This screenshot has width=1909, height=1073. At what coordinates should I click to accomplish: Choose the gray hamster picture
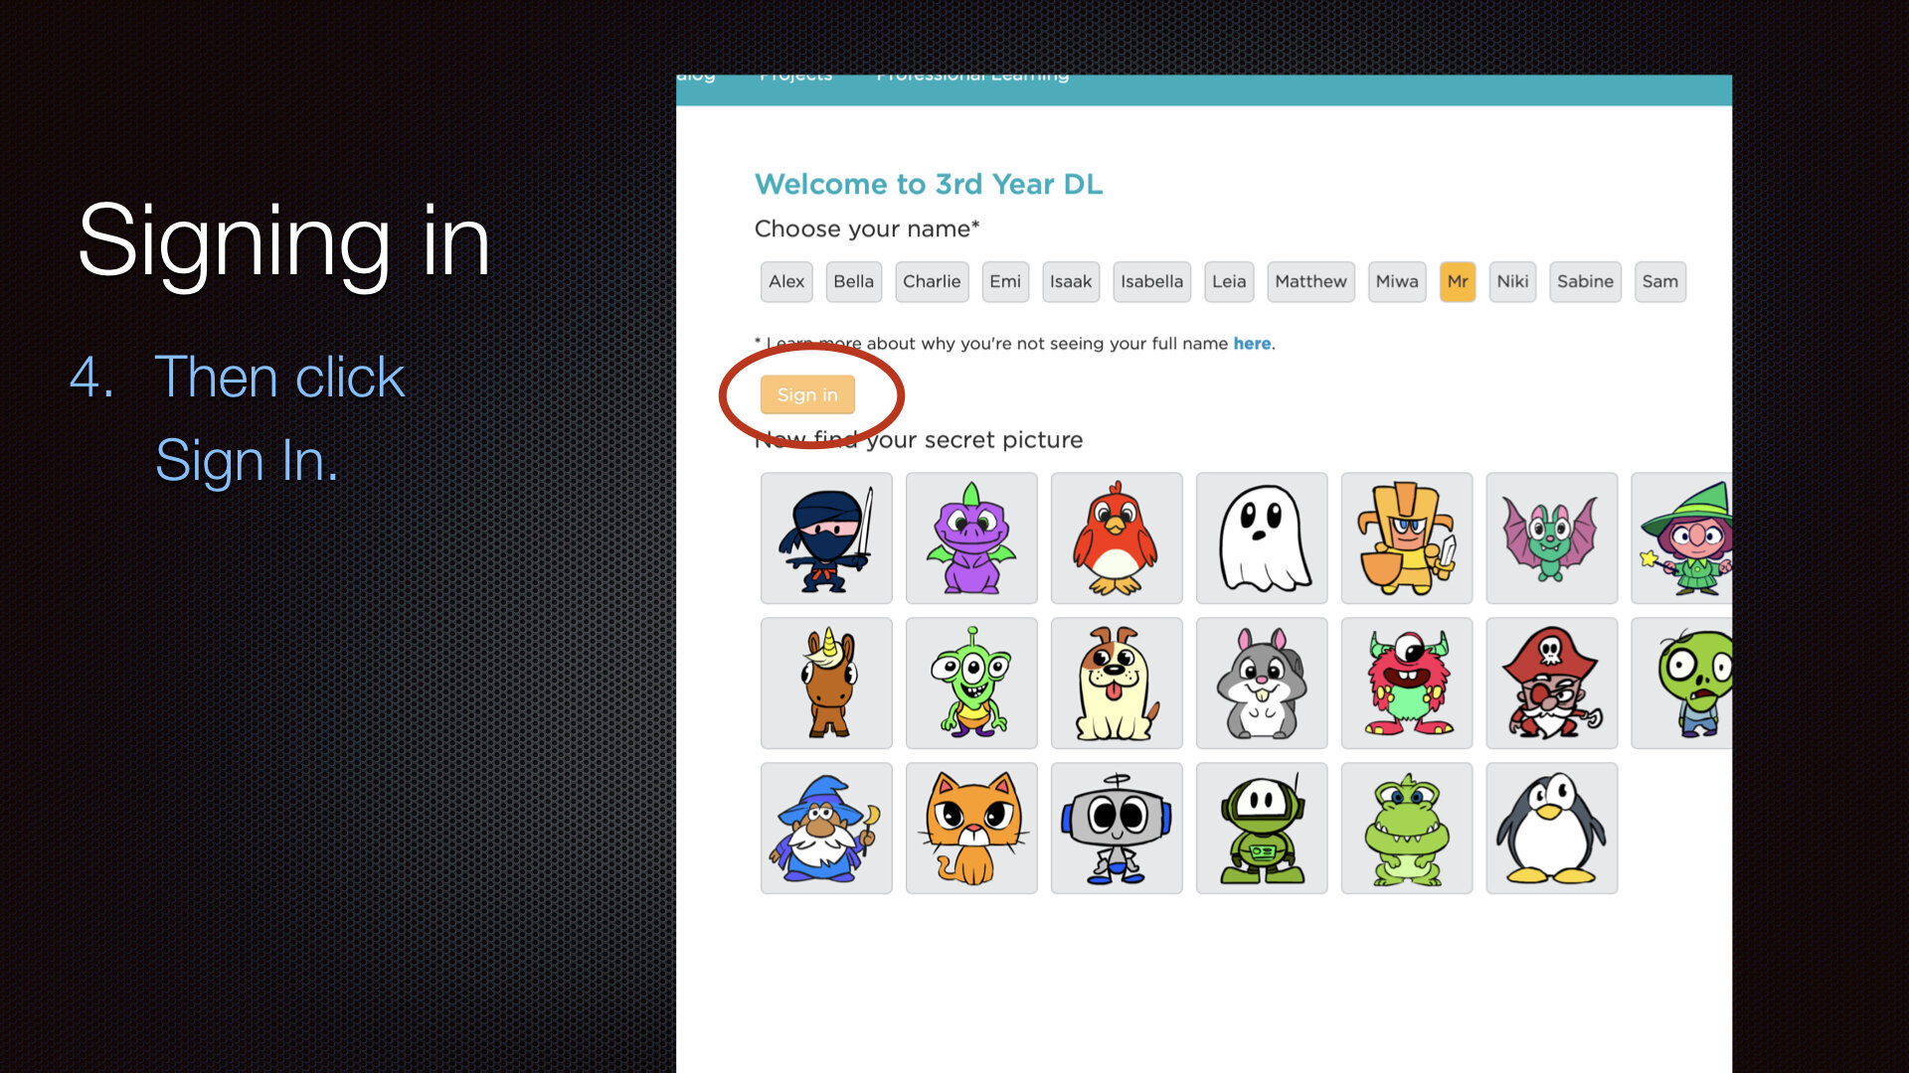point(1262,684)
